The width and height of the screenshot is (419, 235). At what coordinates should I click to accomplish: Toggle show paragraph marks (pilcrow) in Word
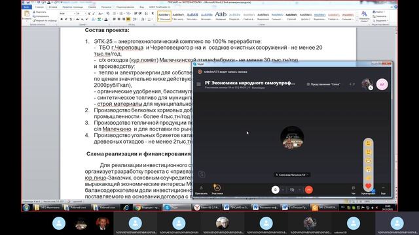pos(153,13)
